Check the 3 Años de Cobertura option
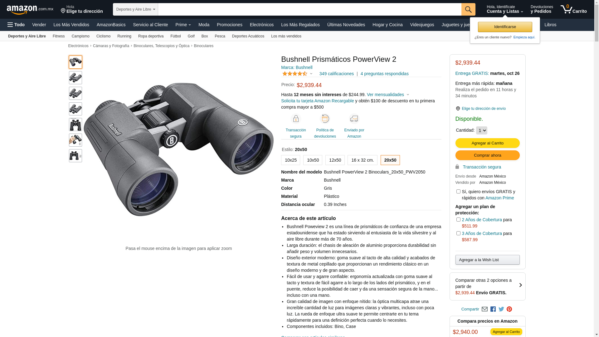 tap(458, 233)
